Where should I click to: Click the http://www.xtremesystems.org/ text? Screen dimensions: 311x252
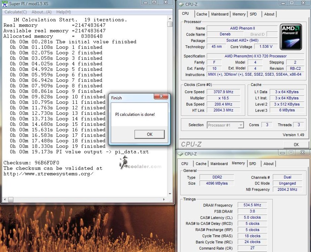(49, 174)
